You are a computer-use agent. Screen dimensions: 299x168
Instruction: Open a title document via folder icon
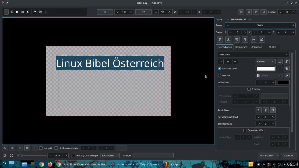(35, 12)
